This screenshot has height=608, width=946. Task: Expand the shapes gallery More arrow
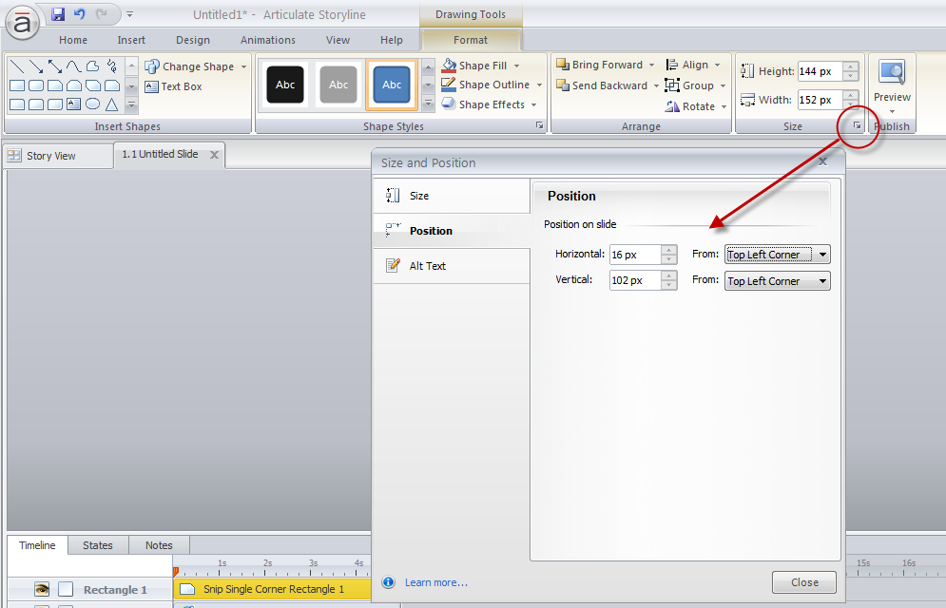(x=131, y=104)
